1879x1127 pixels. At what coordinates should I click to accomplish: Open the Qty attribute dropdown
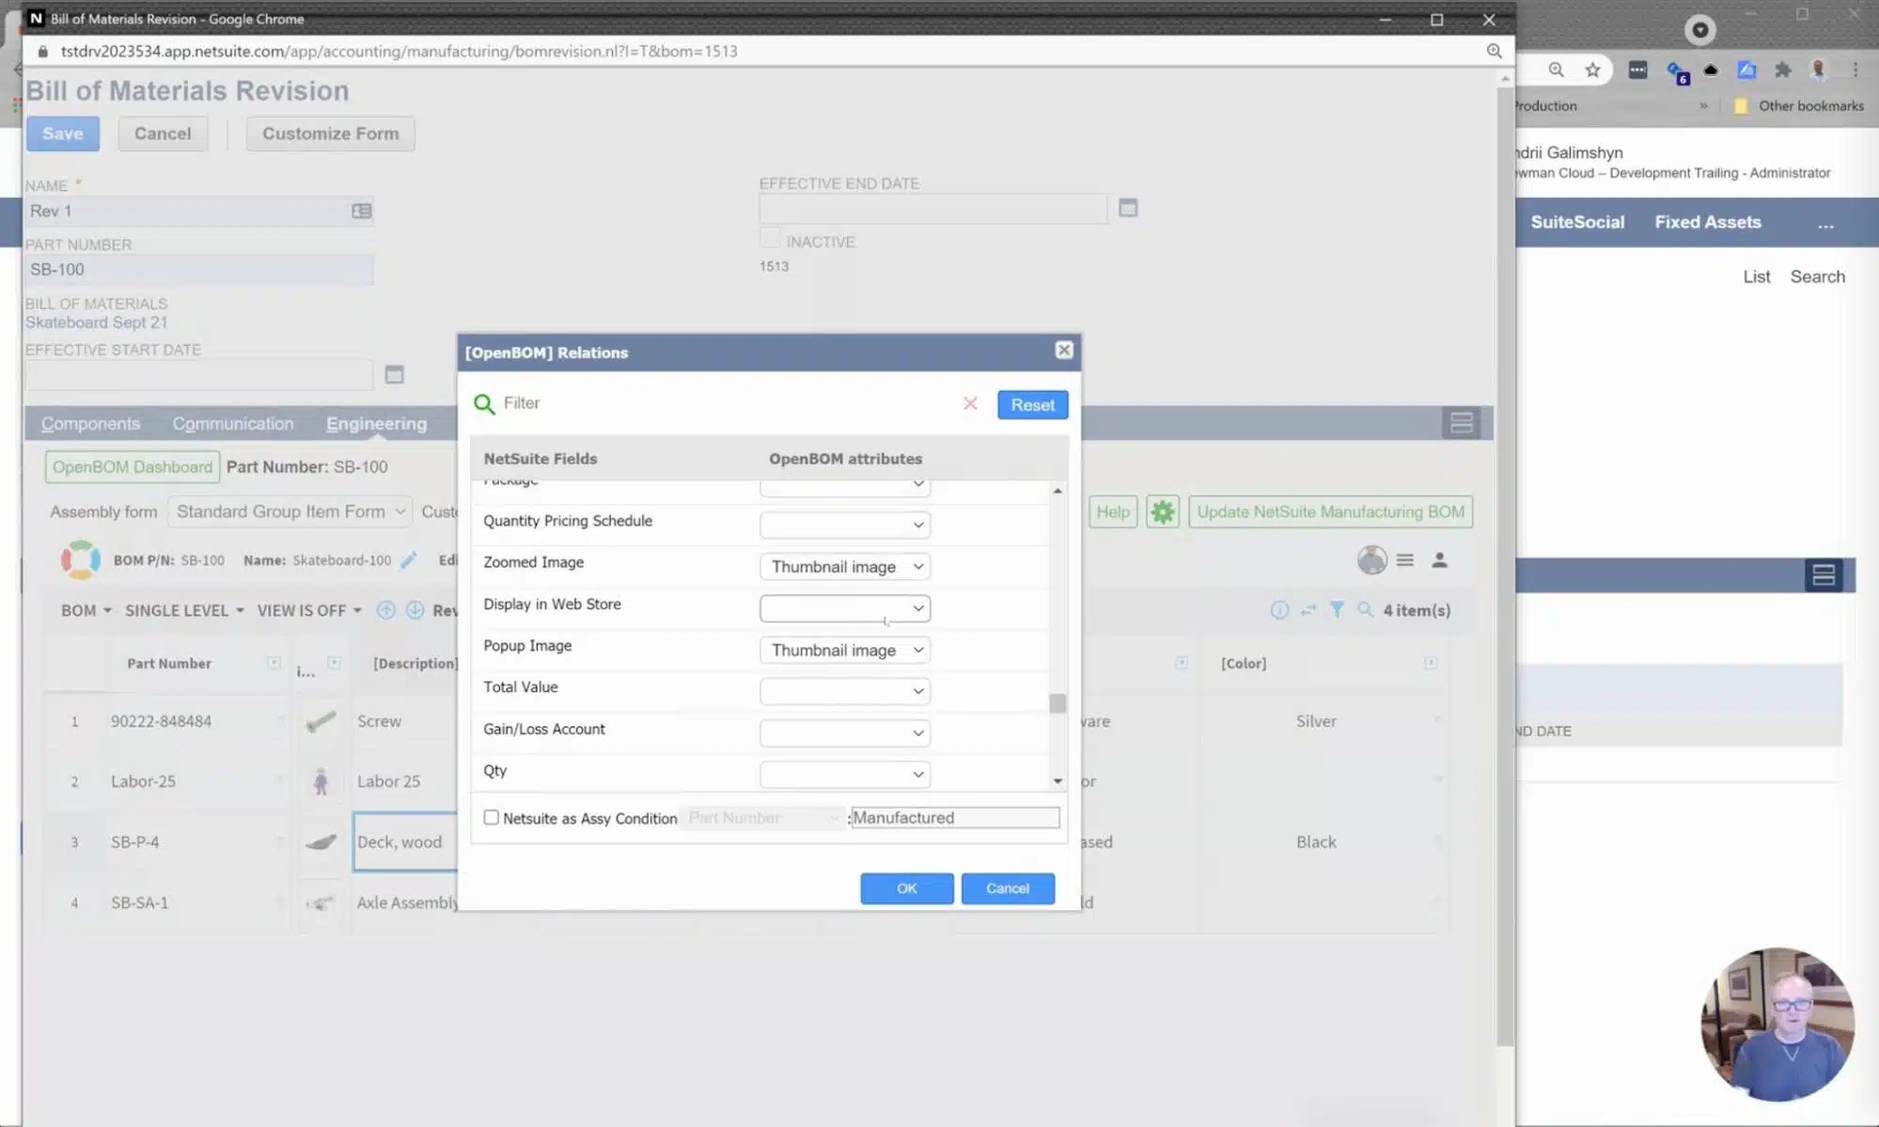(845, 775)
